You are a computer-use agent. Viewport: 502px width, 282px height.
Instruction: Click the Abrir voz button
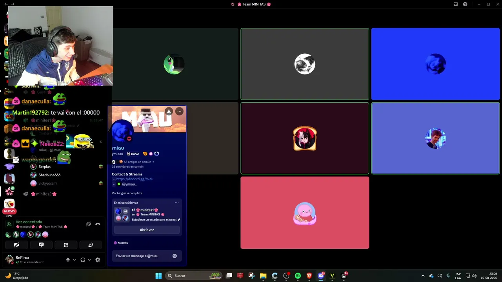click(x=147, y=230)
